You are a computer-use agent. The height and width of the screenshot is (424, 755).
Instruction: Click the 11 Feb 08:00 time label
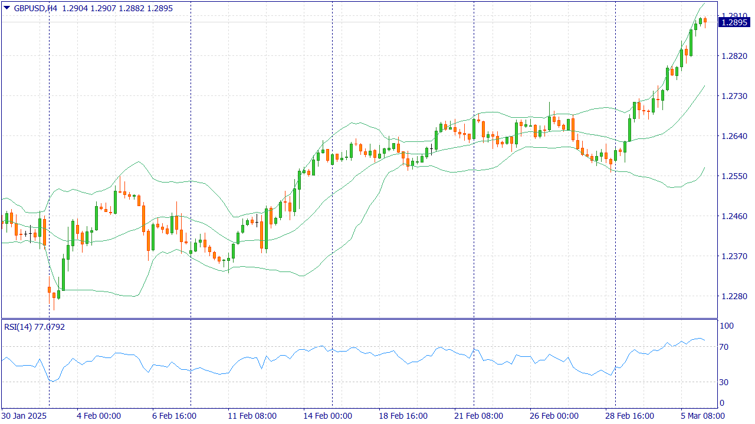point(252,416)
